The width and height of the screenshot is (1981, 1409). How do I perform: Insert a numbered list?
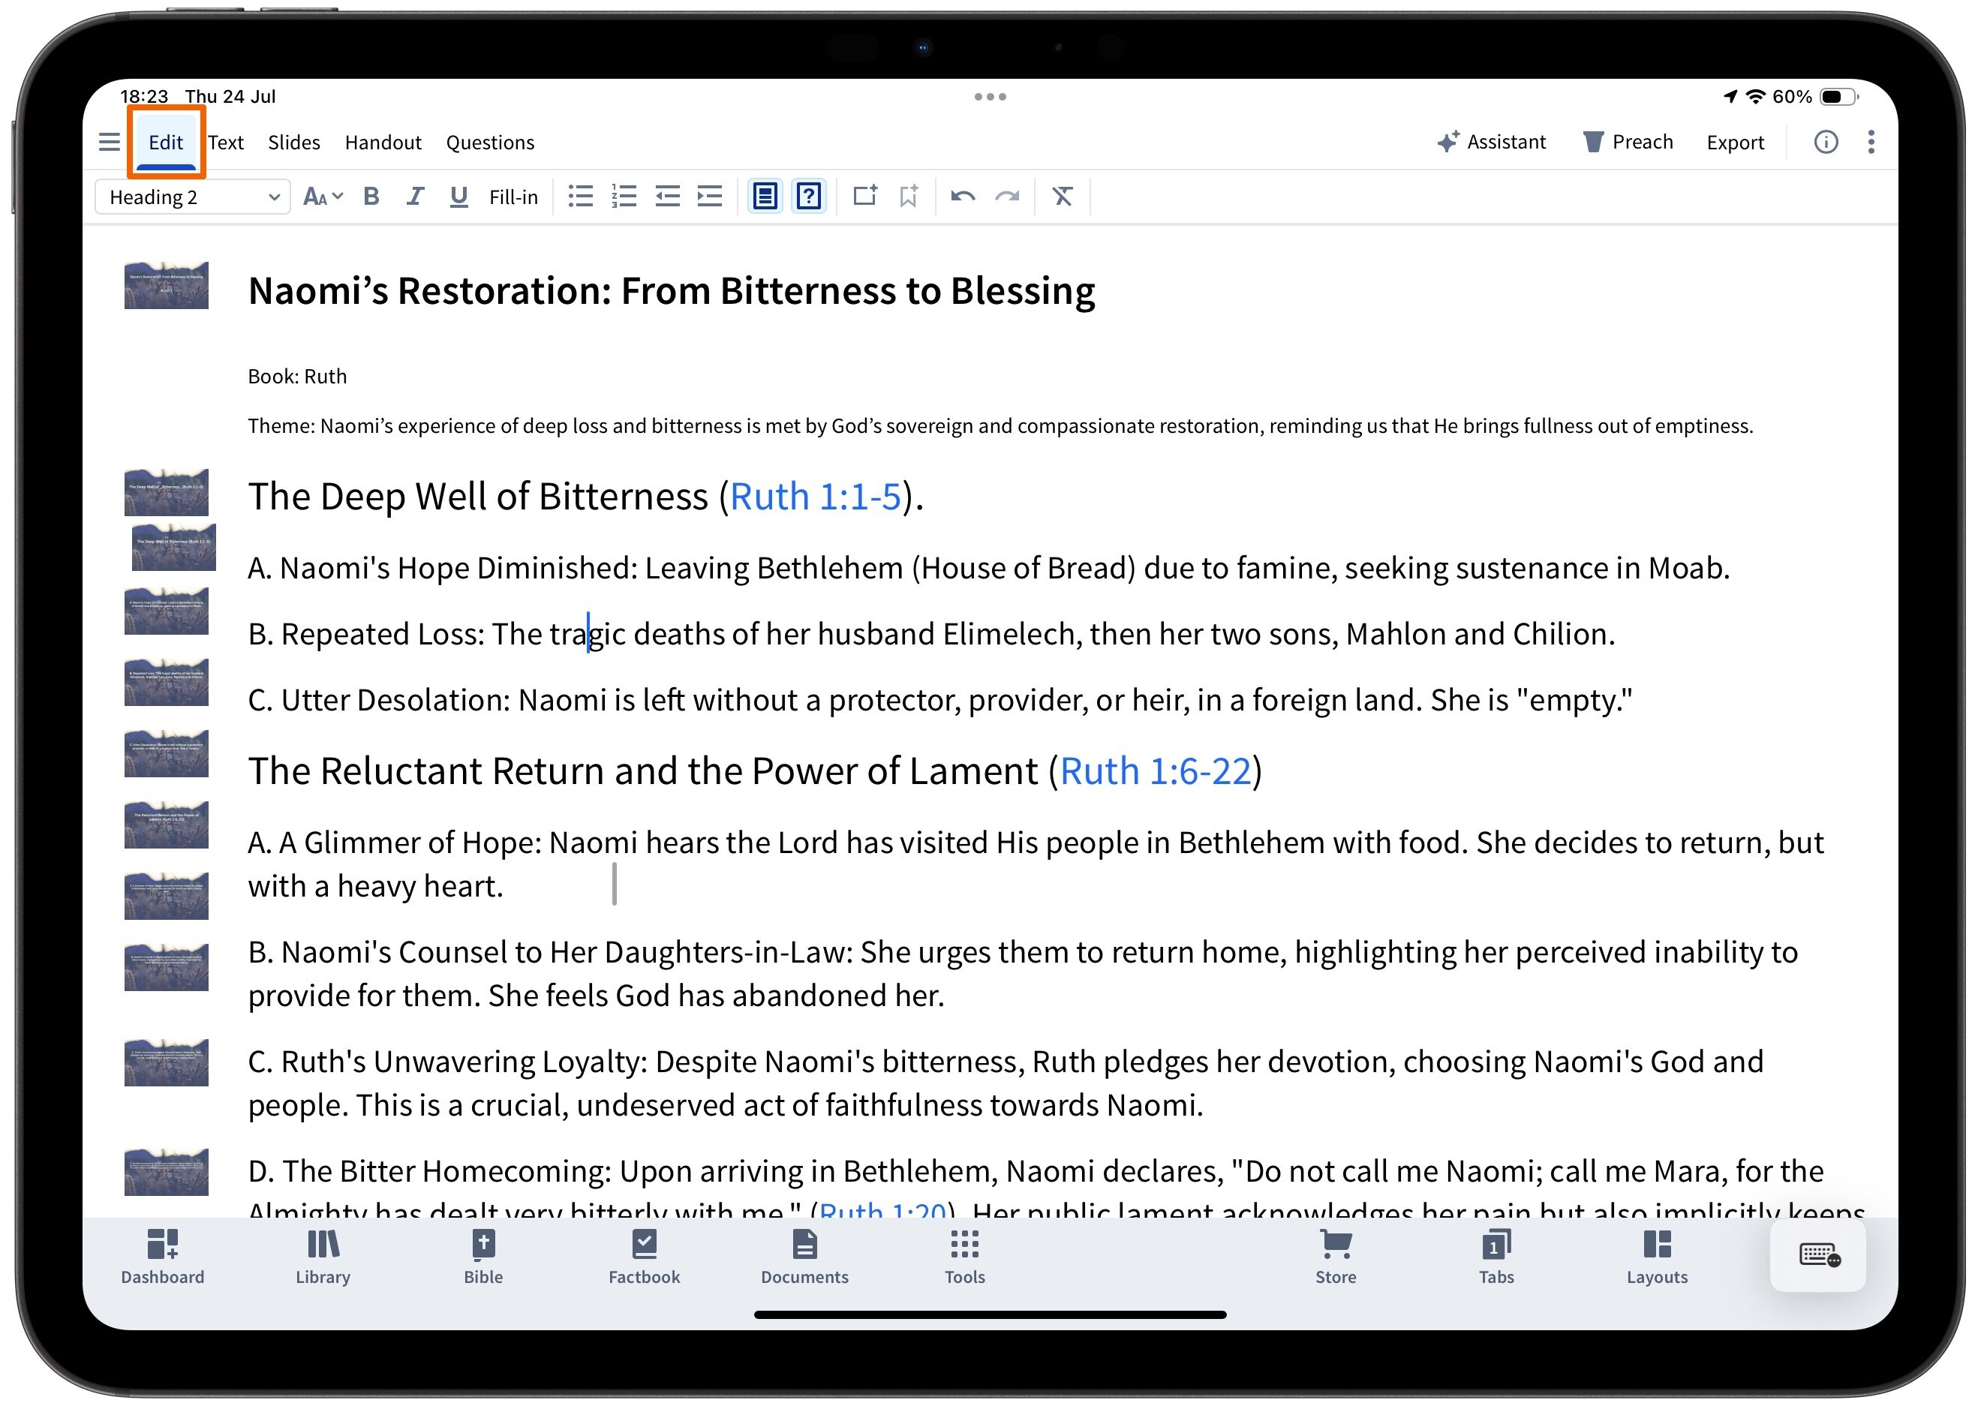point(624,197)
